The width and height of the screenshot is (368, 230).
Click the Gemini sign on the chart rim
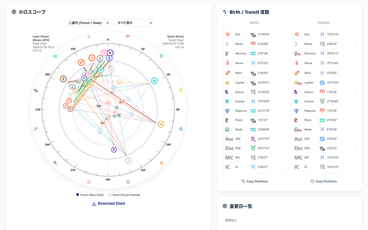click(180, 91)
